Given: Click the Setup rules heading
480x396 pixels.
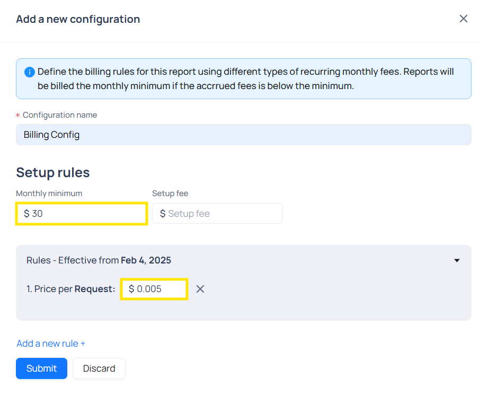Looking at the screenshot, I should pyautogui.click(x=52, y=172).
